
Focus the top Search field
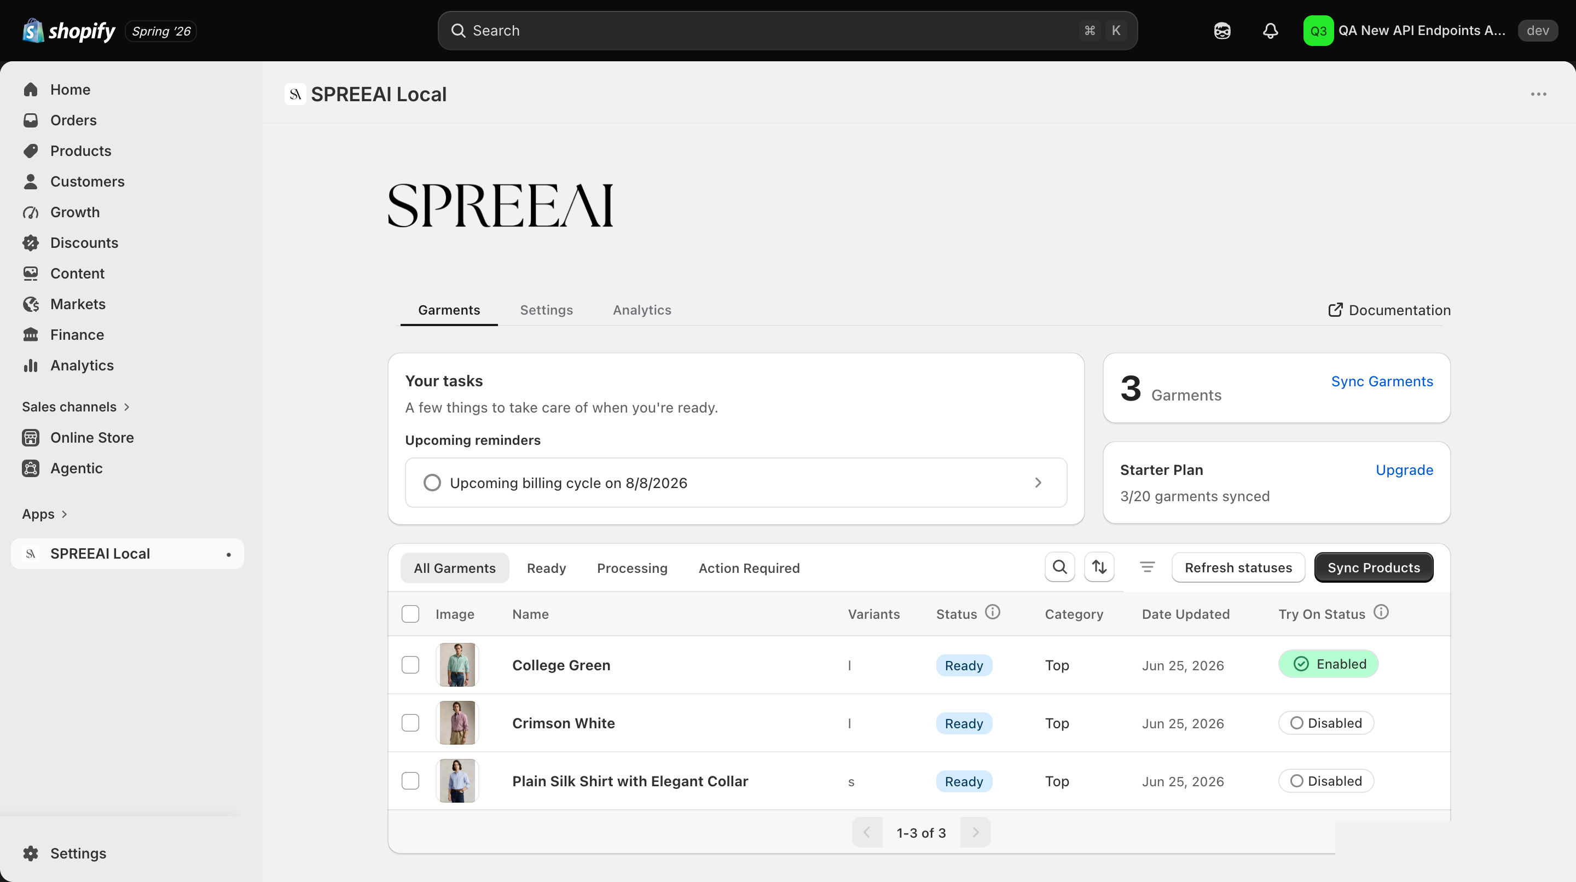pos(787,31)
